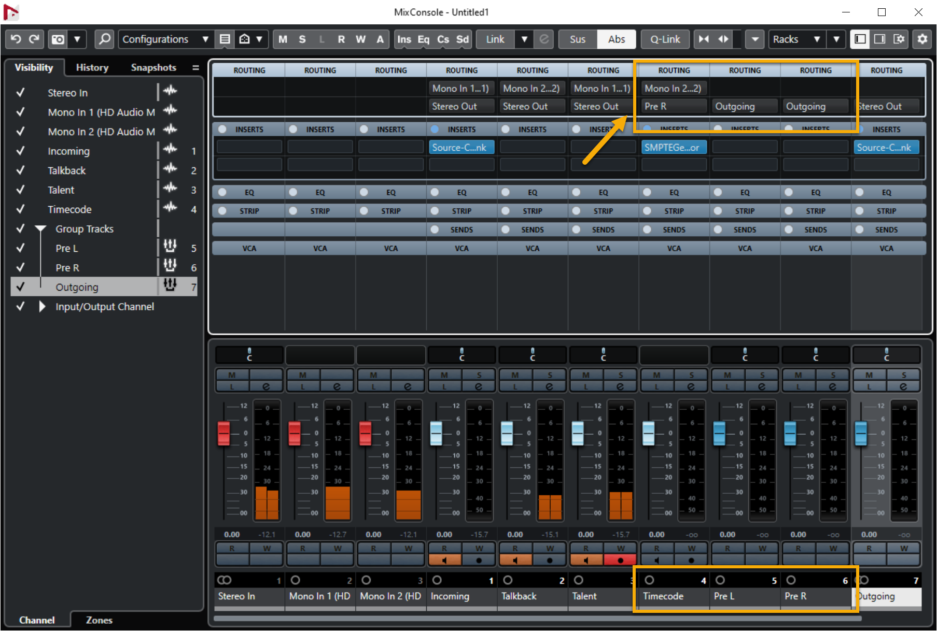937x631 pixels.
Task: Switch to the History tab
Action: [92, 67]
